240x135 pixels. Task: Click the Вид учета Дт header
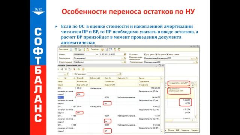pyautogui.click(x=83, y=85)
